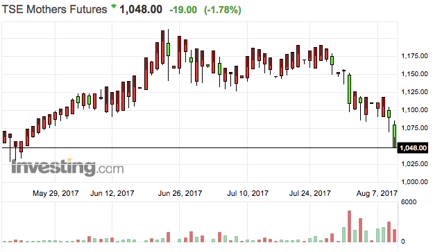Click the Jul 10, 2017 date label

[x=248, y=193]
